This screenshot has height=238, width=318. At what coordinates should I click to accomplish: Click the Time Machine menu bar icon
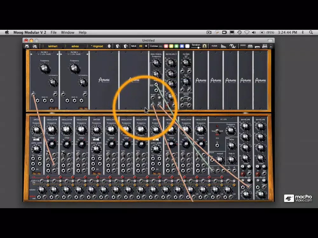click(239, 32)
